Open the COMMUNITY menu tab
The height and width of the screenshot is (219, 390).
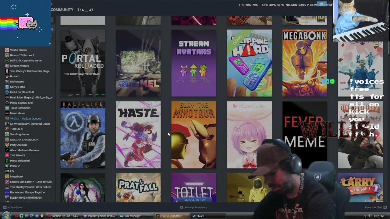(x=62, y=10)
